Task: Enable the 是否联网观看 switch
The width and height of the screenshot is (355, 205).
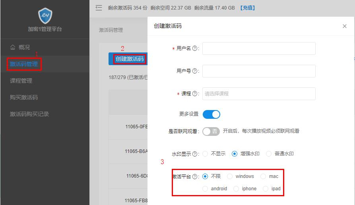Action: (x=211, y=131)
